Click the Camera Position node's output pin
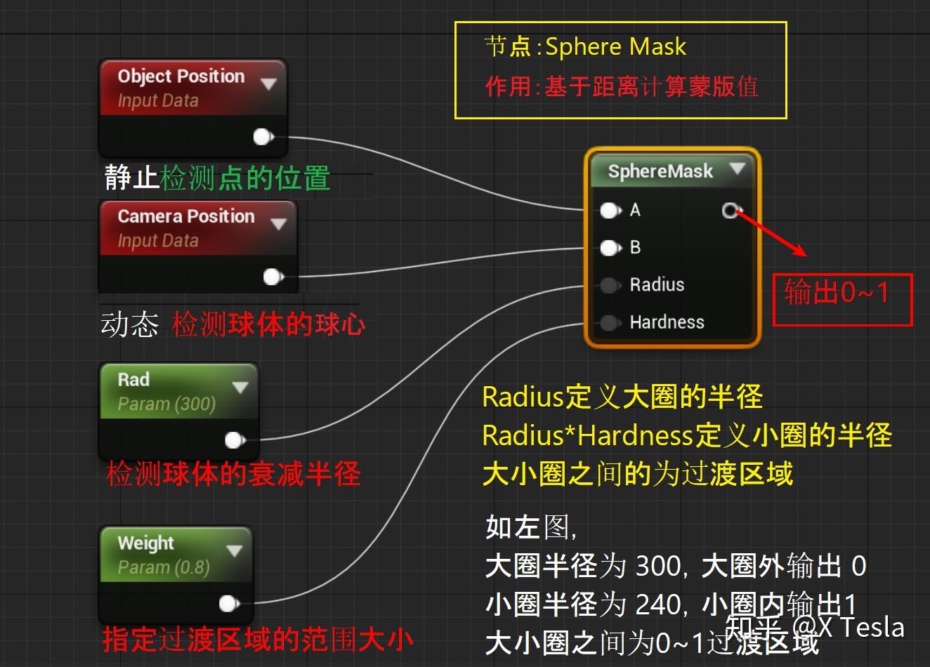 [273, 277]
